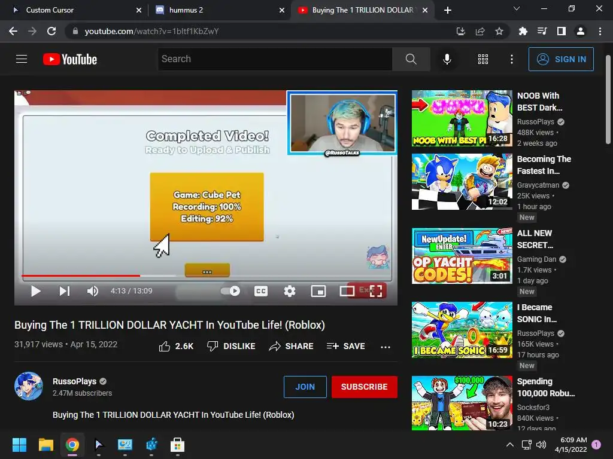Open the YouTube guide hamburger menu
Viewport: 613px width, 459px height.
pyautogui.click(x=22, y=59)
